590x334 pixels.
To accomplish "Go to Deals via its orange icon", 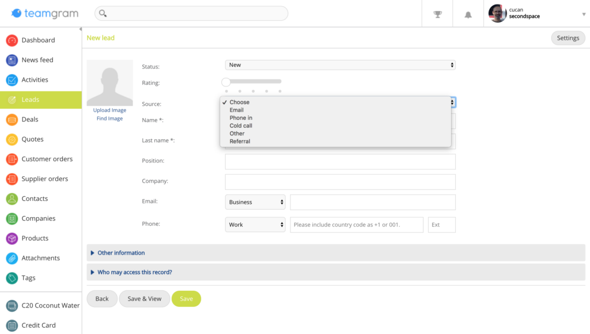I will (x=12, y=120).
